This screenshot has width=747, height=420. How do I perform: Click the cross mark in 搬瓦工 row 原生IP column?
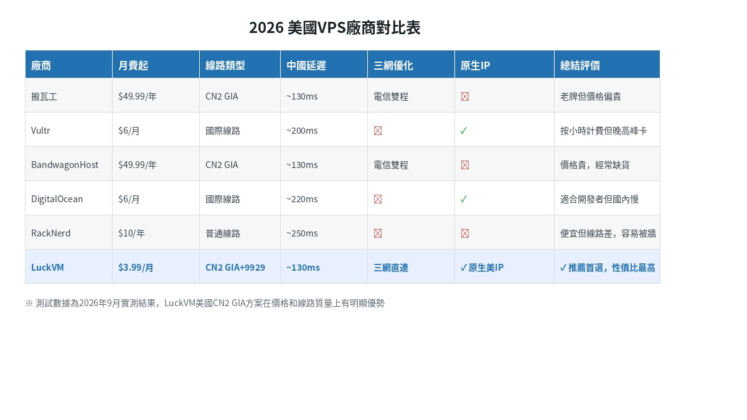pyautogui.click(x=464, y=96)
